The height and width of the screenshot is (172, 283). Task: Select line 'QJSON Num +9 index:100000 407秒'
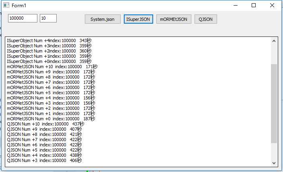click(44, 130)
